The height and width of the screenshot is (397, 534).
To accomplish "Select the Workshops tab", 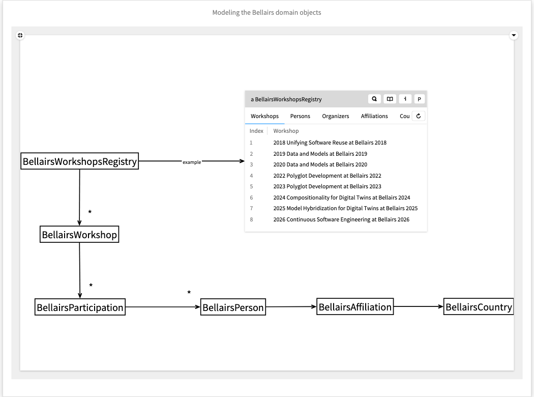I will [264, 116].
